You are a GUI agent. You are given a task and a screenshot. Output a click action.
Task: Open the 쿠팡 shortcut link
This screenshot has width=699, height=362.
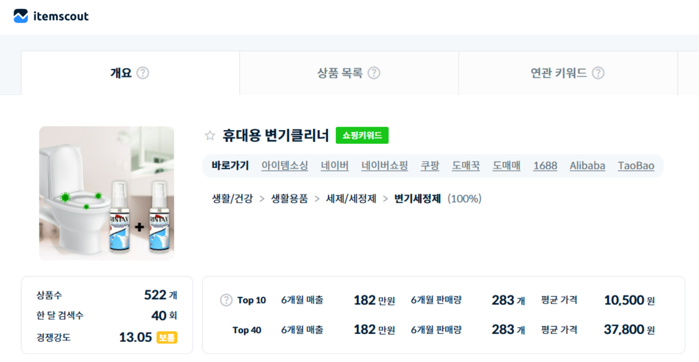429,165
